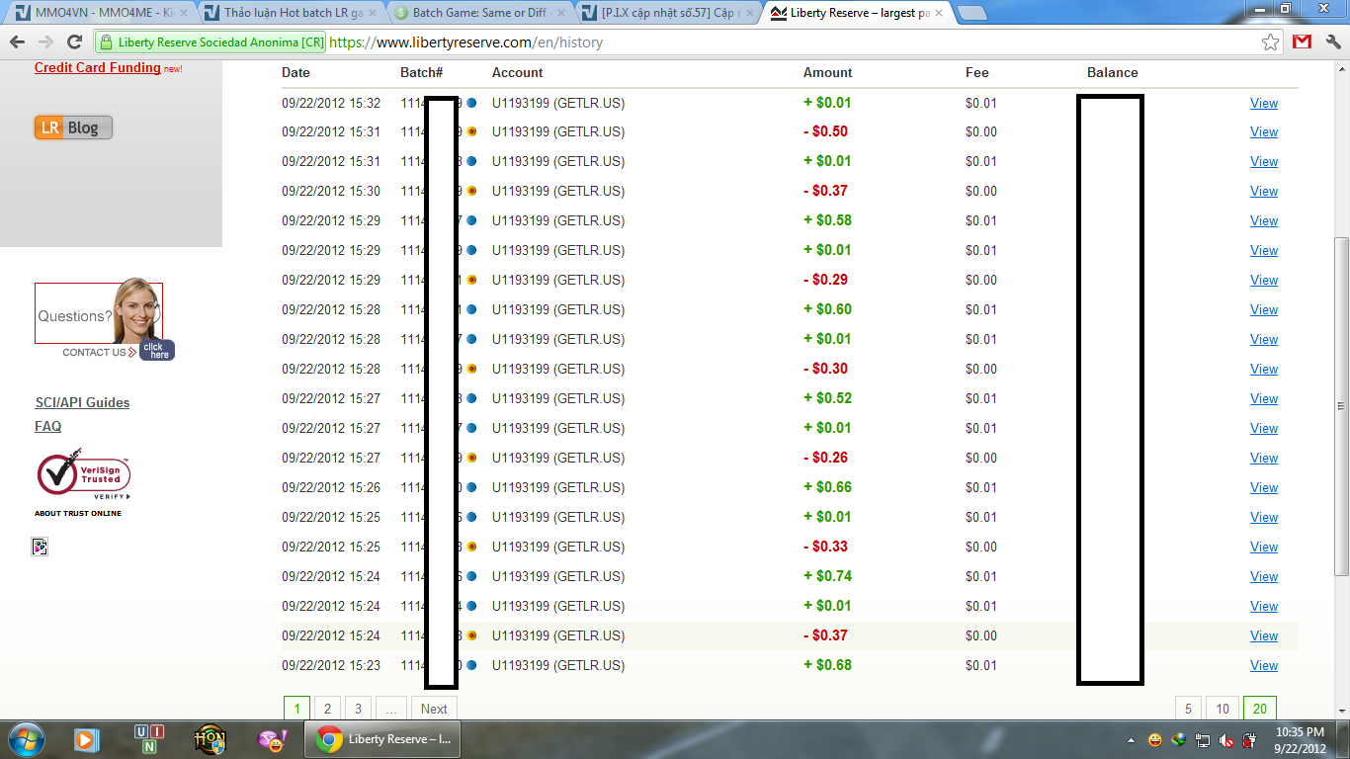Viewport: 1350px width, 759px height.
Task: Open the FAQ link
Action: point(47,426)
